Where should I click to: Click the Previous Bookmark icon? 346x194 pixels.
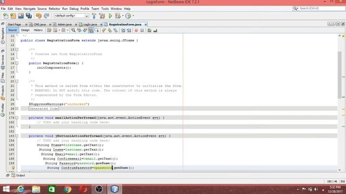point(104,30)
